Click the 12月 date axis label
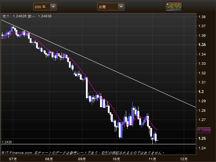This screenshot has width=216, height=162. pyautogui.click(x=184, y=159)
